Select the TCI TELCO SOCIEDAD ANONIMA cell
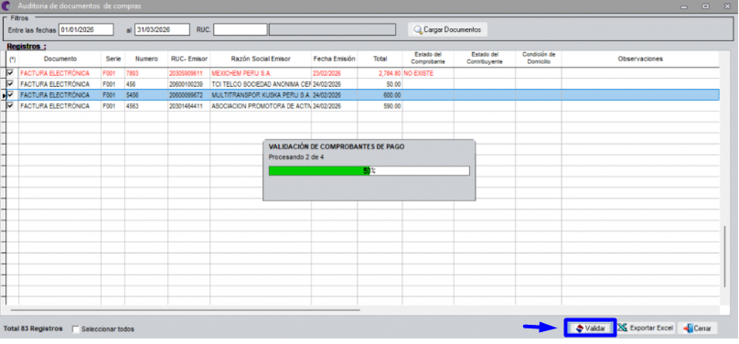This screenshot has height=344, width=739. pos(261,84)
